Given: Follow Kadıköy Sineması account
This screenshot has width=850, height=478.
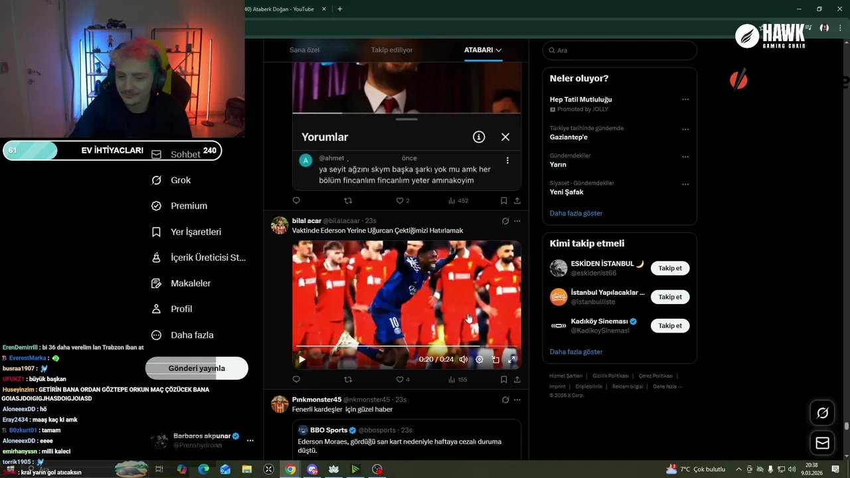Looking at the screenshot, I should [670, 325].
